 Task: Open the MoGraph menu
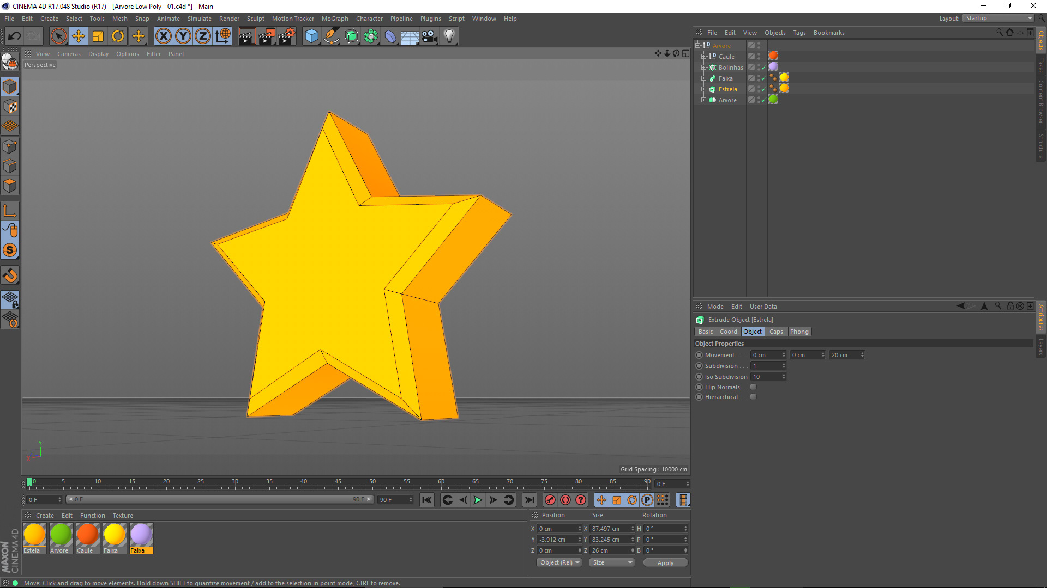(x=334, y=19)
